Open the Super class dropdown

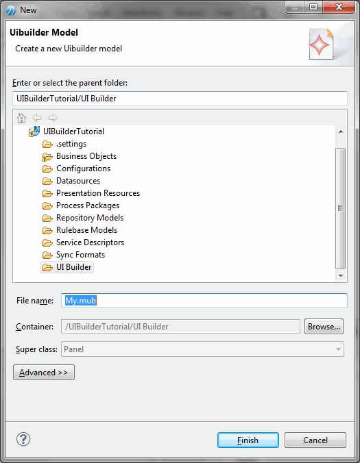coord(202,349)
